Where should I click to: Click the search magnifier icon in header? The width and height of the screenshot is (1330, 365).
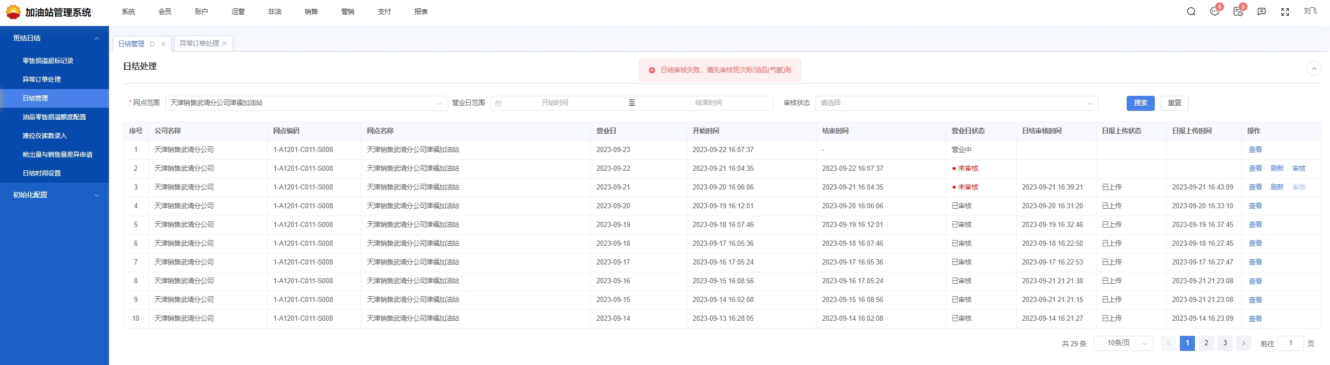(1191, 11)
